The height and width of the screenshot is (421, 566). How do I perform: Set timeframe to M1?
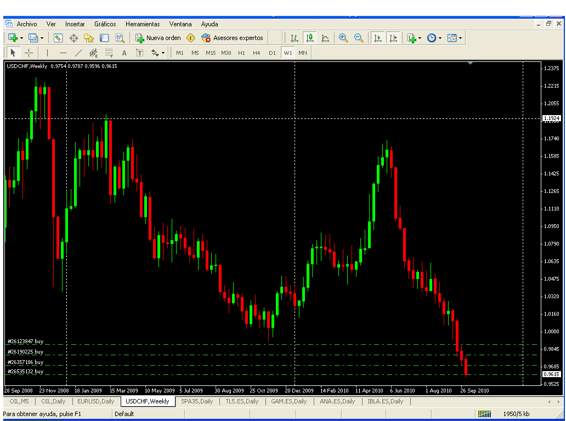[180, 53]
